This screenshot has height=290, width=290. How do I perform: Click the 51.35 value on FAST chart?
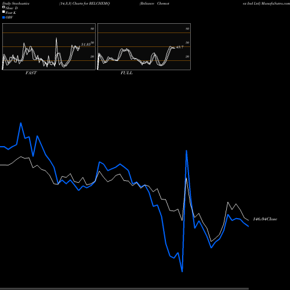click(x=86, y=45)
